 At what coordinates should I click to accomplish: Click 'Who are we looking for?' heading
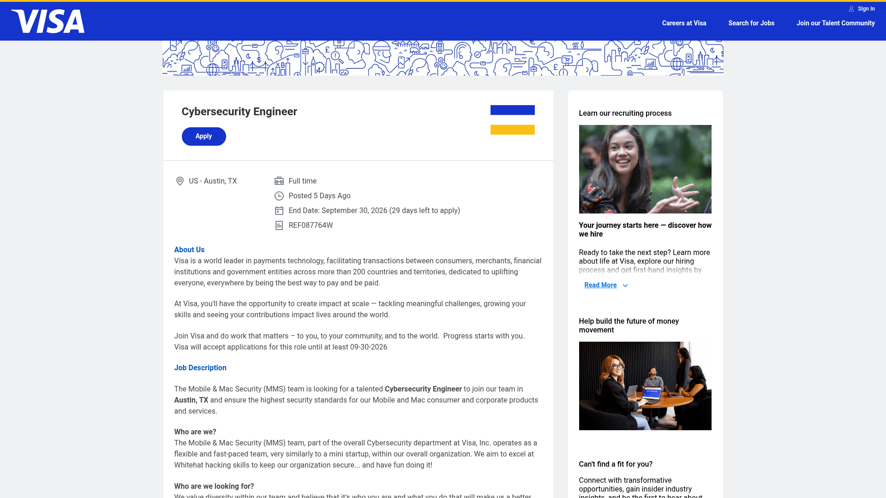[214, 486]
